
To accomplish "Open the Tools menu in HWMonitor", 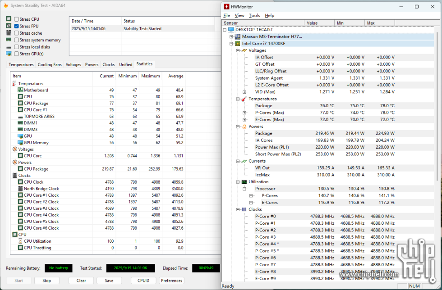I will click(x=254, y=15).
